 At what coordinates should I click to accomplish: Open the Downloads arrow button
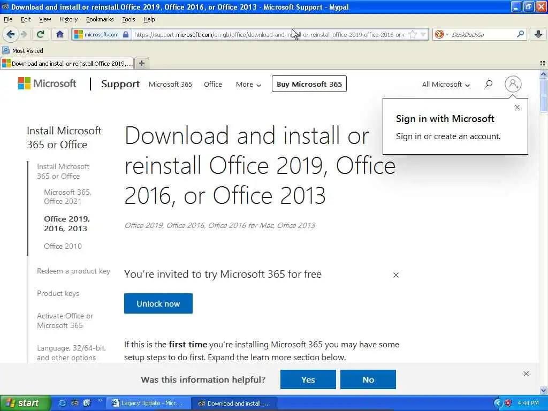coord(538,34)
